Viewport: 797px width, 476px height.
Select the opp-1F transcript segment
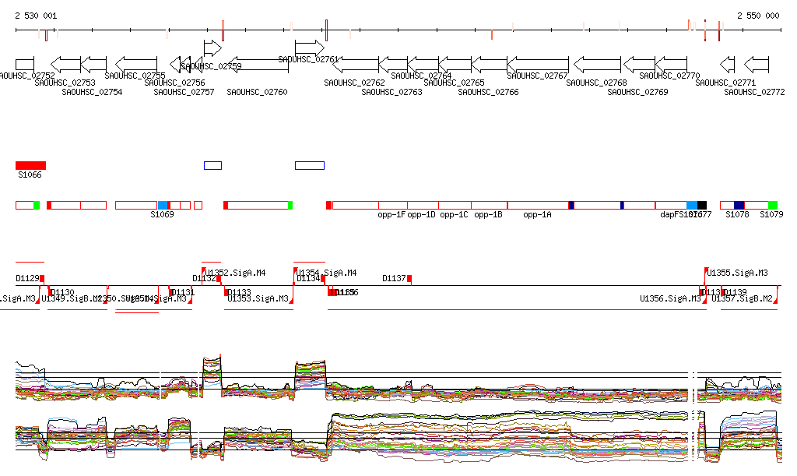tap(393, 206)
